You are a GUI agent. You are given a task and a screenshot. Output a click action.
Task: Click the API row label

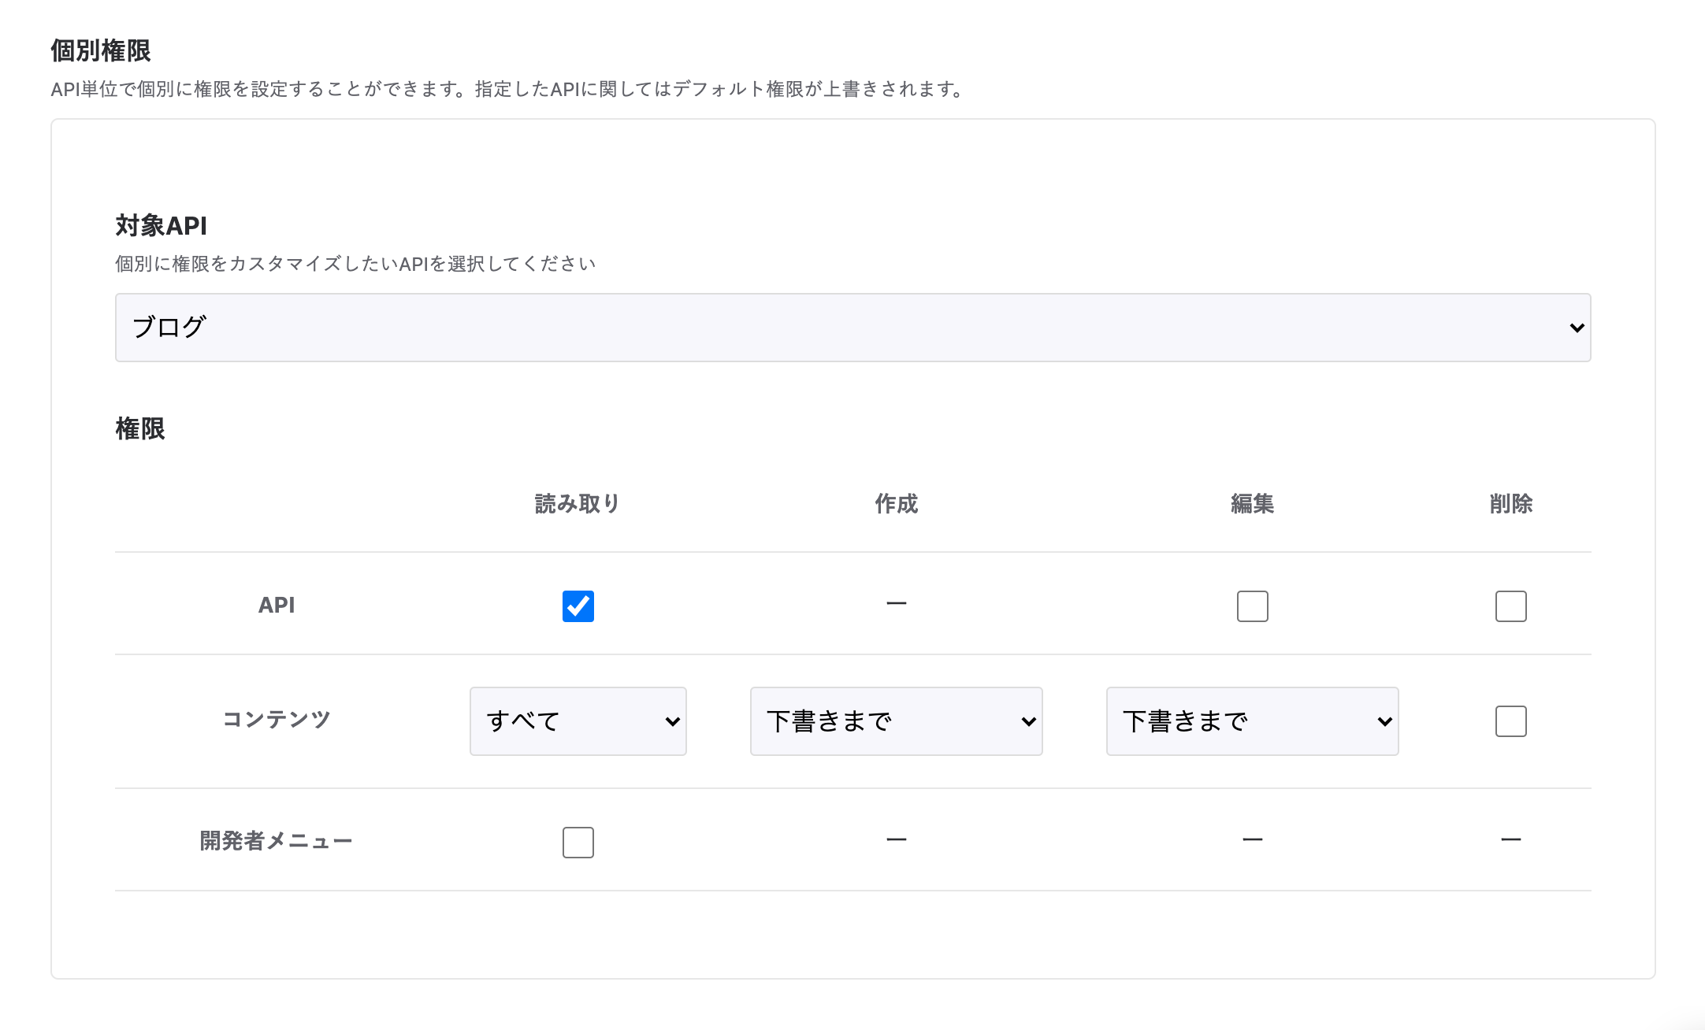(x=276, y=605)
